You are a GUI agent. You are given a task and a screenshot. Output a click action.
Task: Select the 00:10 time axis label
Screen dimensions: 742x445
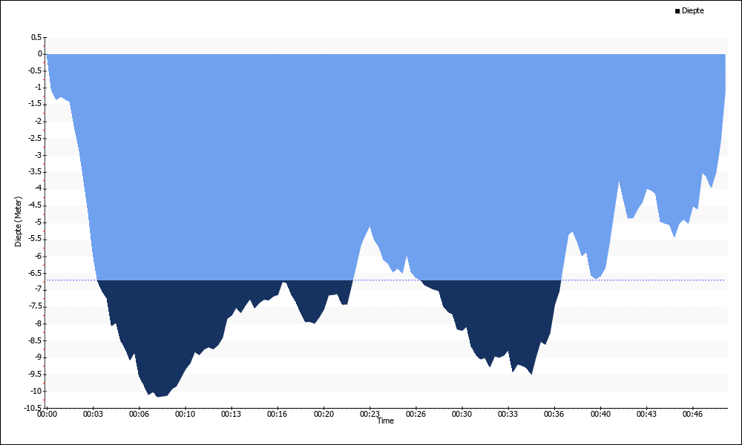coord(185,415)
